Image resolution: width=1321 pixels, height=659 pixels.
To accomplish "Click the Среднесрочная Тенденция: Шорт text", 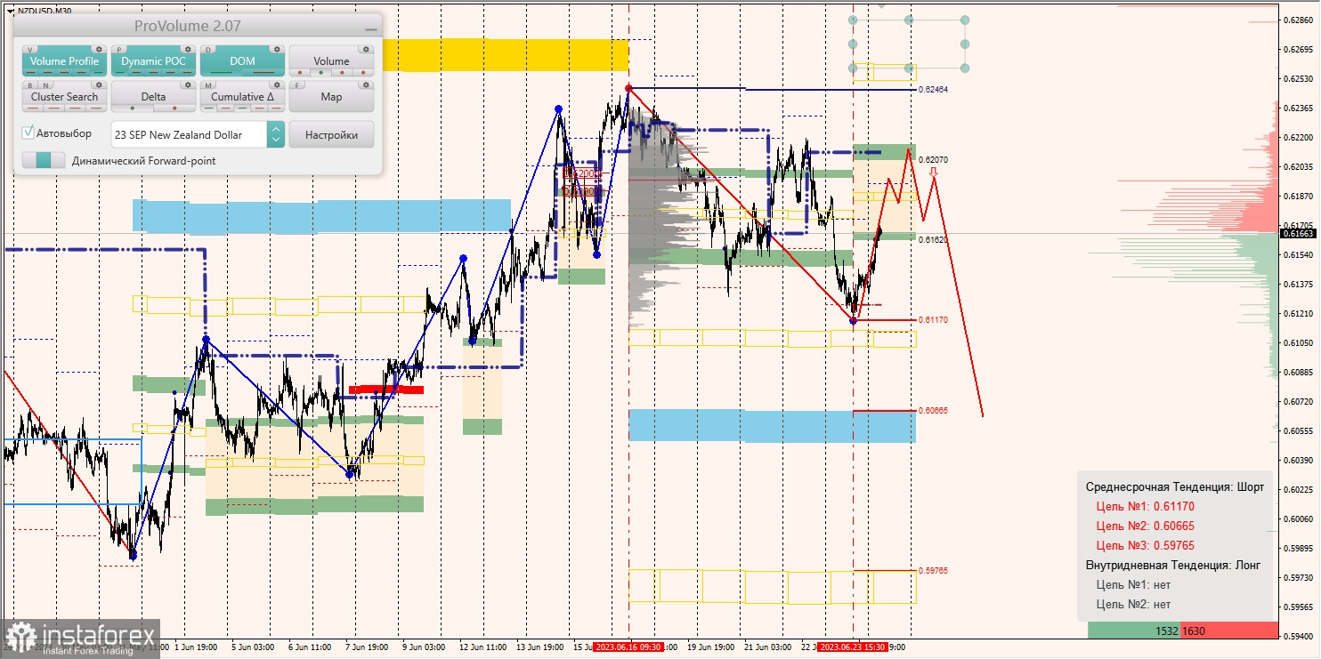I will point(1174,487).
